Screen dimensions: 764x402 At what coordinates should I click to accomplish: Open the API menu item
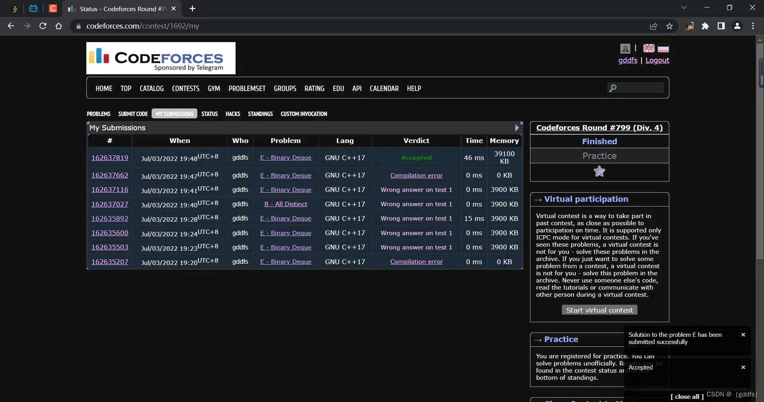357,88
